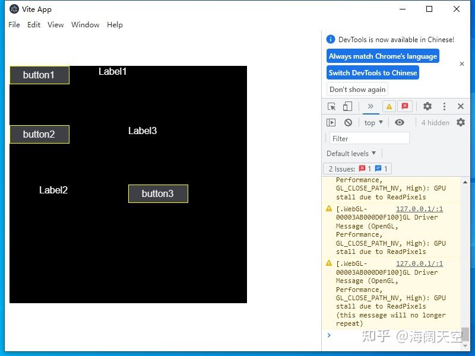Click the console Filter input field
This screenshot has height=356, width=475.
[369, 139]
